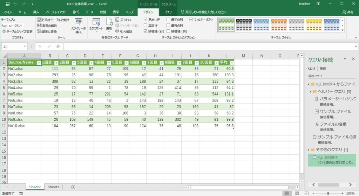Viewport: 359px width, 196px height.
Task: Toggle the 縞模様 (列) banded columns checkbox
Action: (168, 31)
